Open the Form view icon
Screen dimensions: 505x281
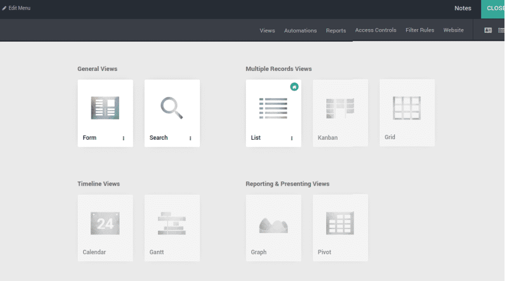point(105,108)
